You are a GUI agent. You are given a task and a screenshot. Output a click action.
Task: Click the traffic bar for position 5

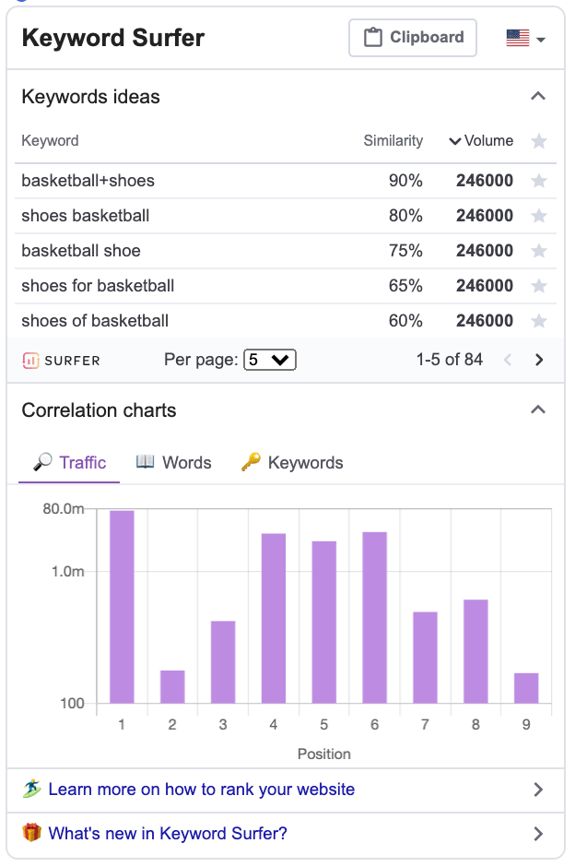tap(324, 622)
